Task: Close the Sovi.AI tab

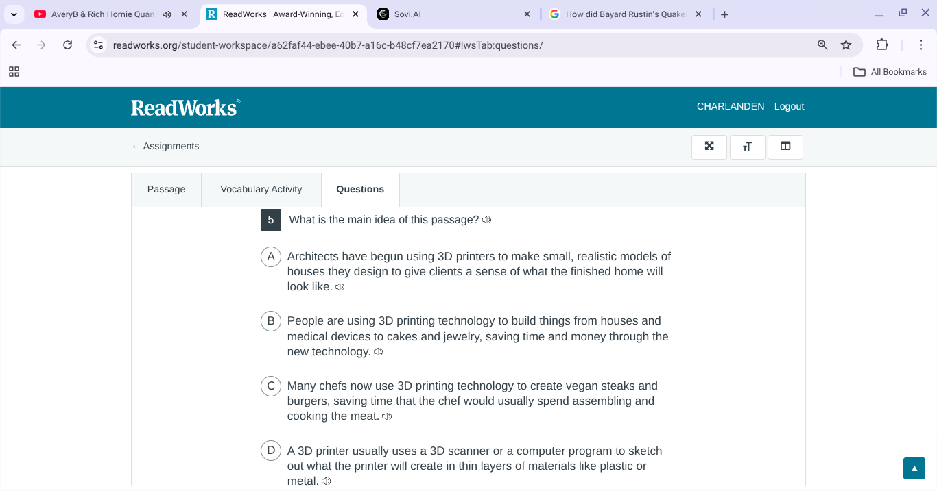Action: tap(527, 14)
